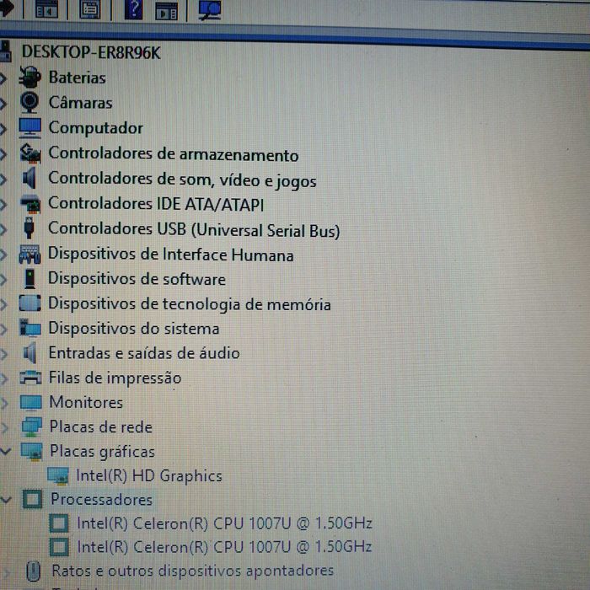Expand Controladores USB (Universal Serial Bus)

coord(3,229)
